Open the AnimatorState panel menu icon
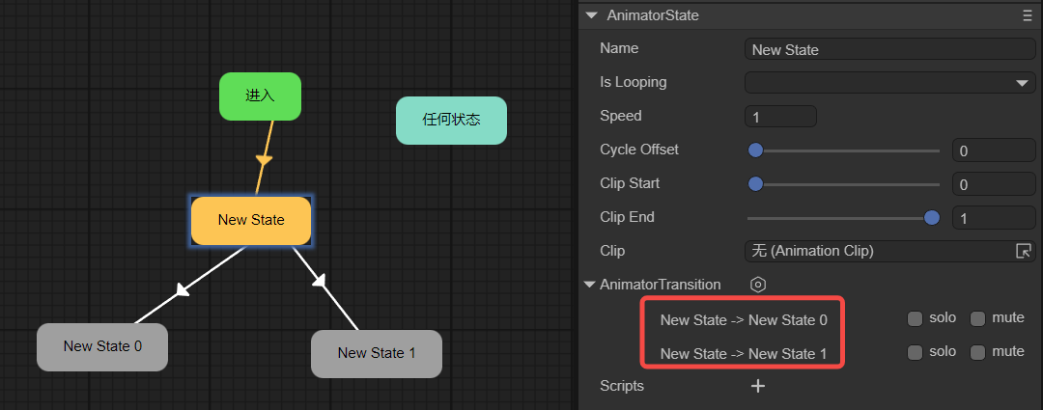 [x=1028, y=15]
